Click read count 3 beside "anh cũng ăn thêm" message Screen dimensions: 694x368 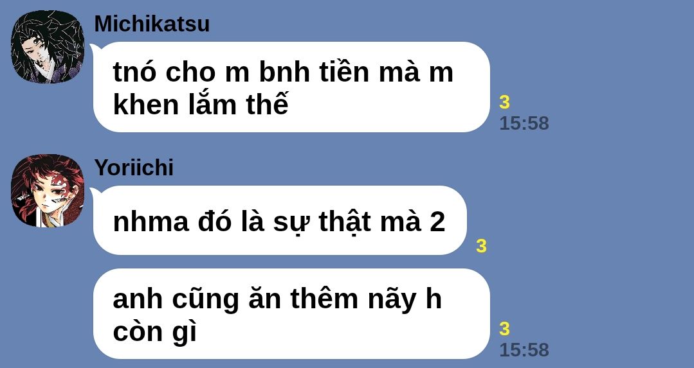[x=504, y=329]
